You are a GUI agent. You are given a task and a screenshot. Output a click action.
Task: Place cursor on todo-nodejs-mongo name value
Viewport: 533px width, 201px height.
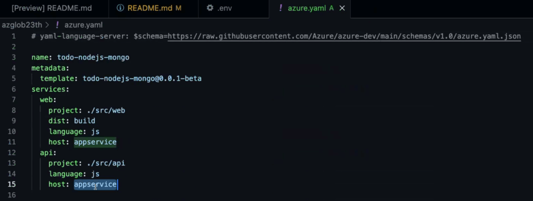pyautogui.click(x=93, y=57)
